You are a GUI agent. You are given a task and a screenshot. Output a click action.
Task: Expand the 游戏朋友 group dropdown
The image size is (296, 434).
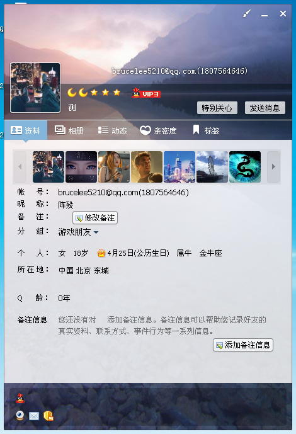pos(96,232)
